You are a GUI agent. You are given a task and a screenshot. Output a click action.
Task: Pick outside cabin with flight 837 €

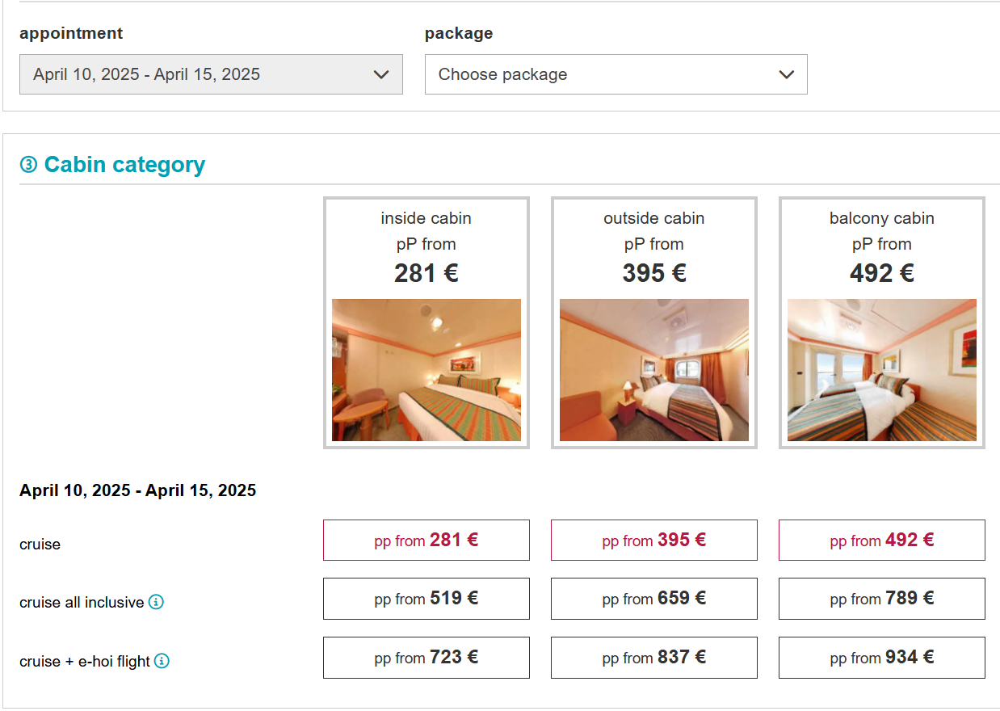654,658
